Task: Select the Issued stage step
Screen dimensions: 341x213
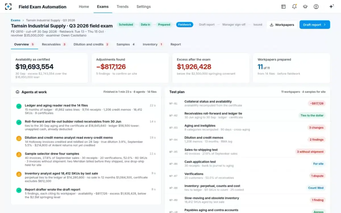Action: (258, 25)
